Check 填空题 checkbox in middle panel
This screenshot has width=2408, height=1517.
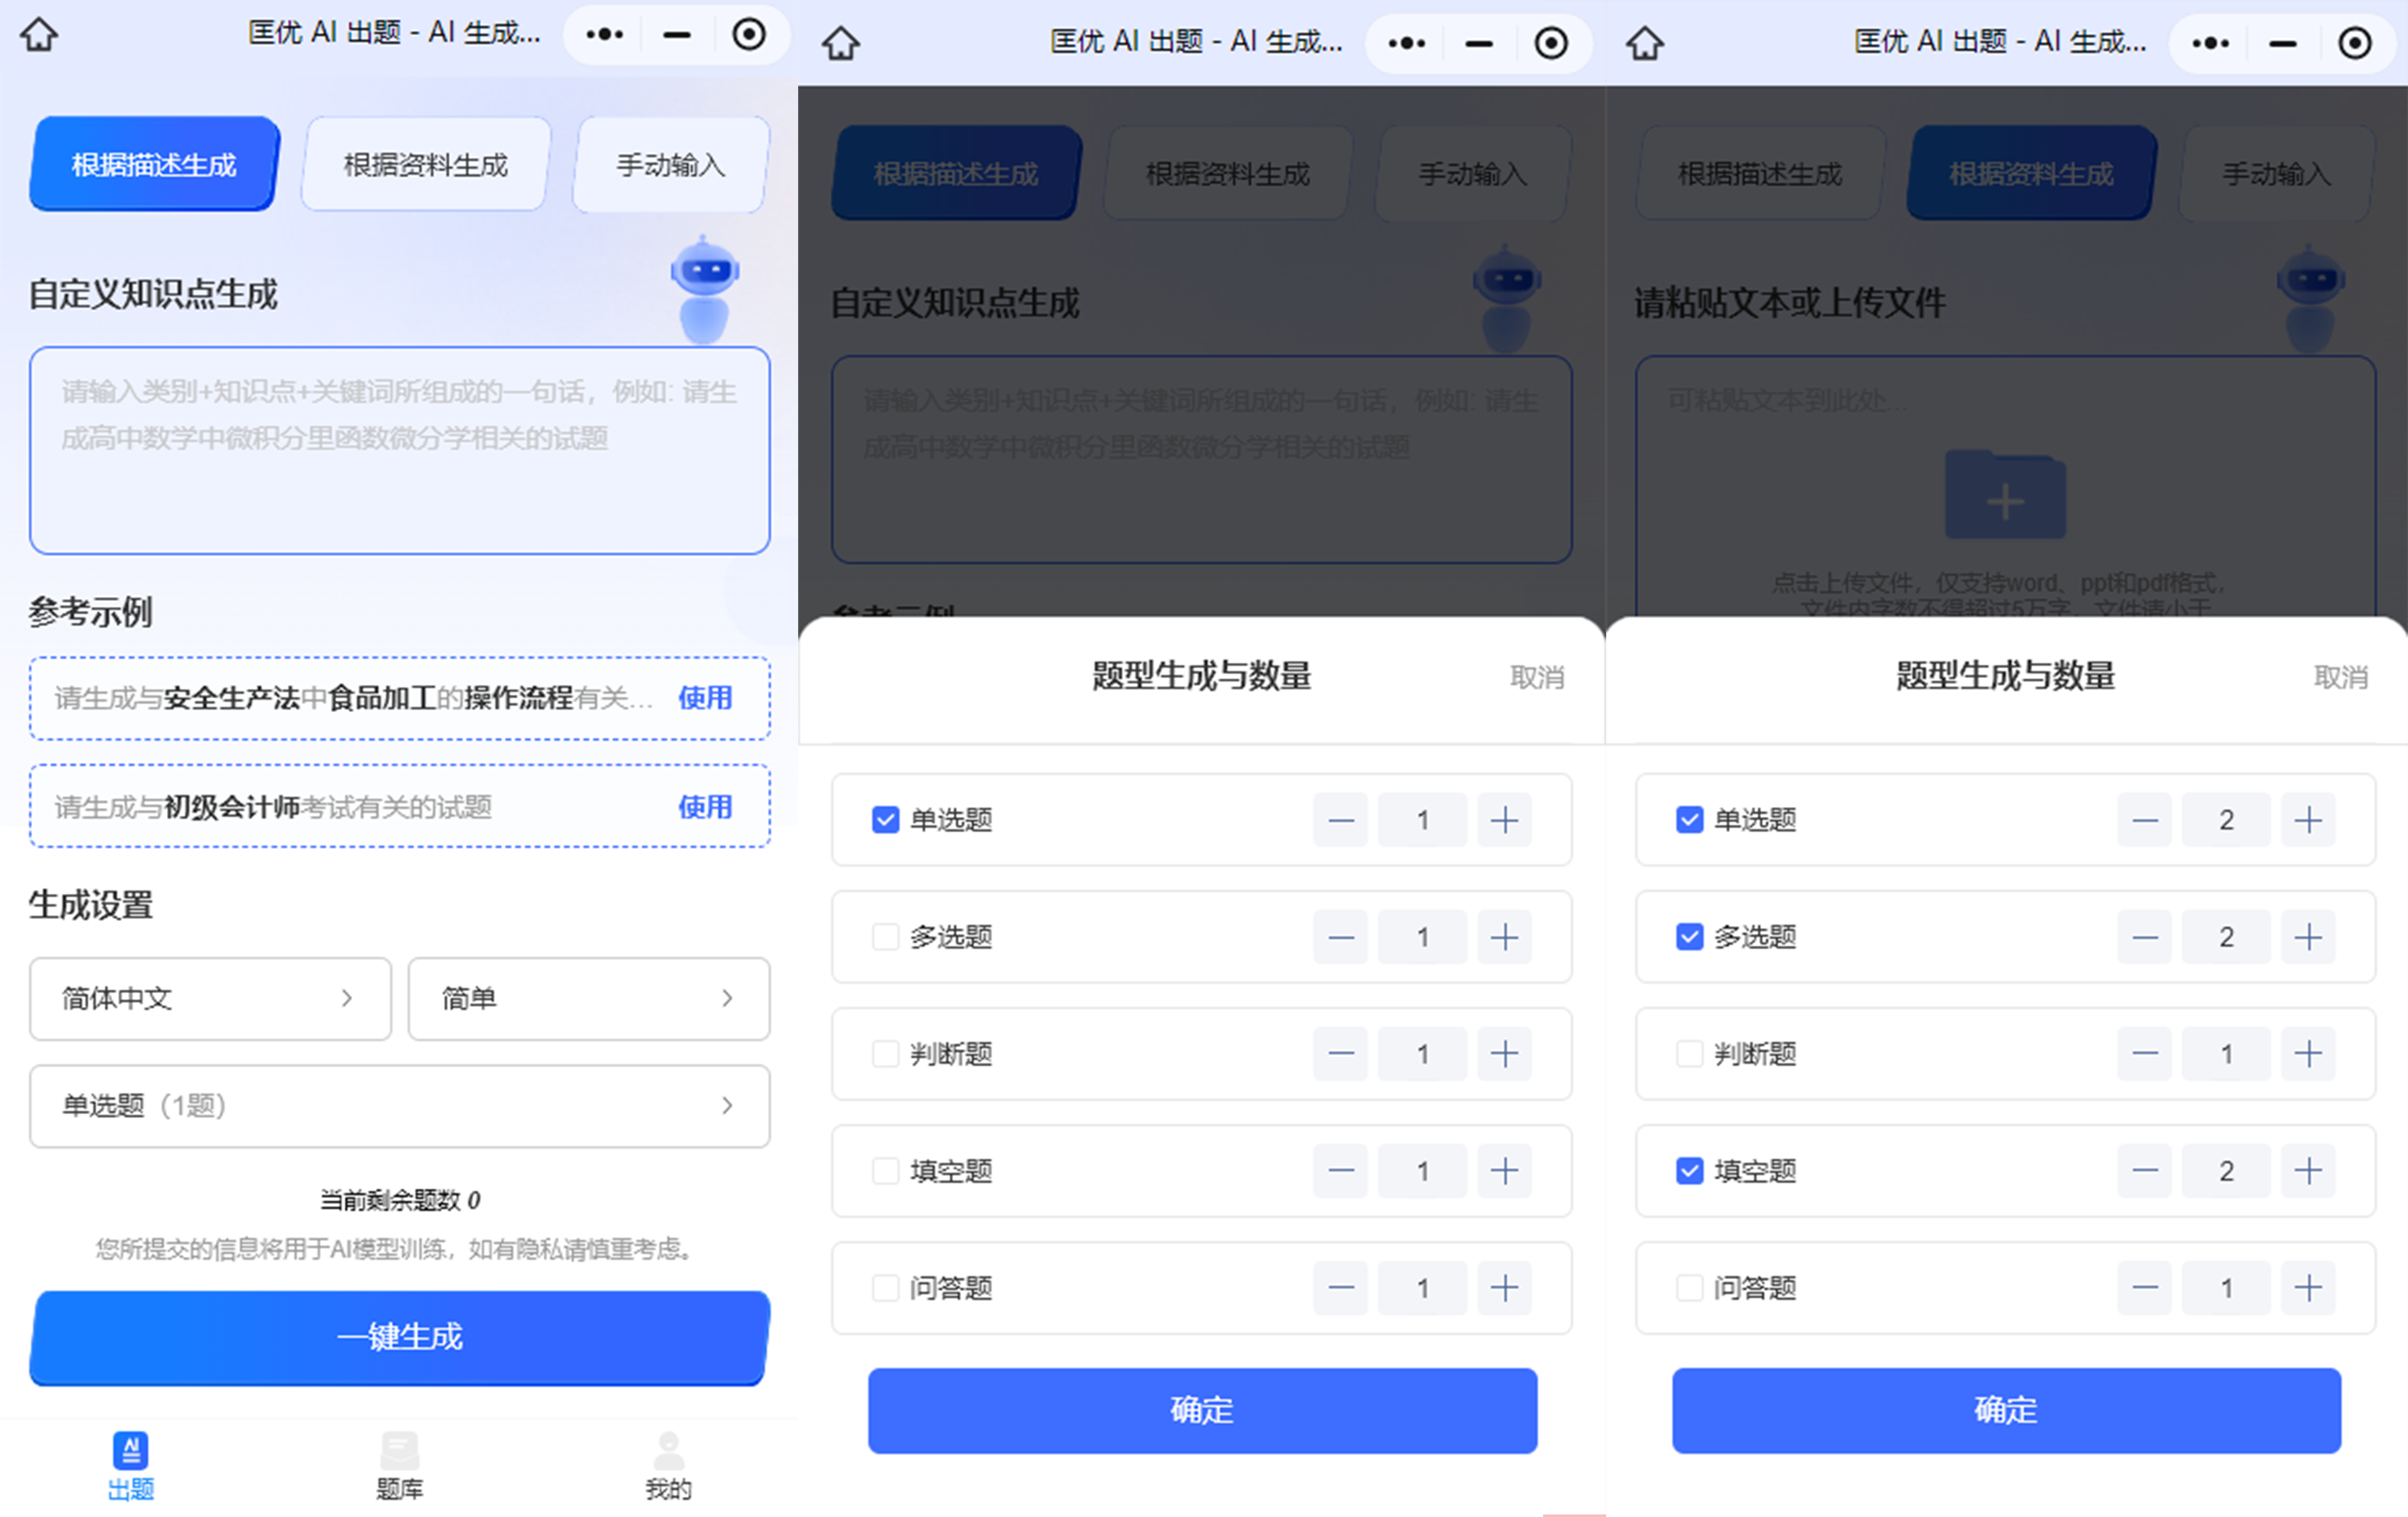click(885, 1171)
